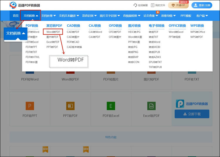Select PPT转PDF in dropdown menu
Image resolution: width=220 pixels, height=157 pixels.
click(52, 47)
